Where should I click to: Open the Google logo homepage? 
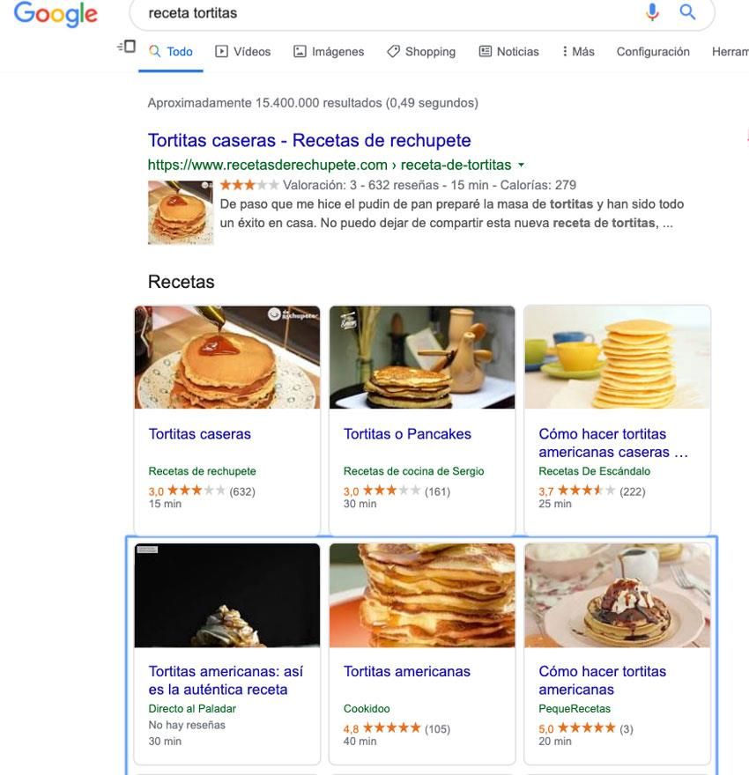coord(56,14)
